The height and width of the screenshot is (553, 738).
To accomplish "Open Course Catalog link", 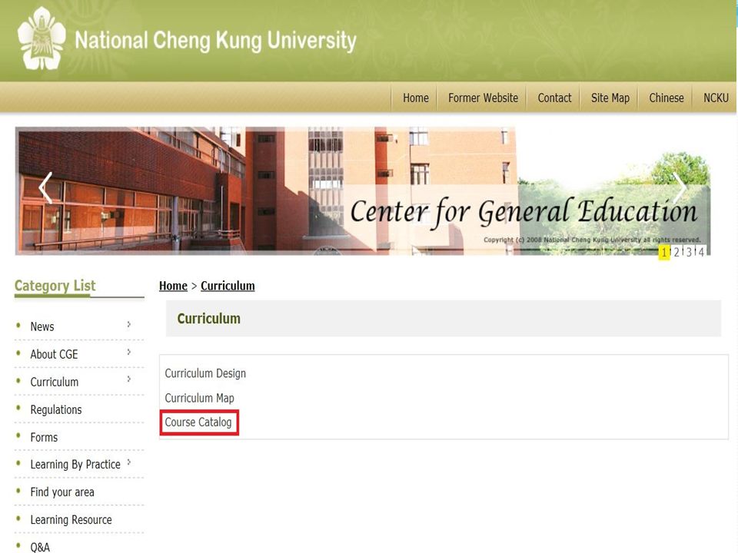I will click(x=198, y=422).
